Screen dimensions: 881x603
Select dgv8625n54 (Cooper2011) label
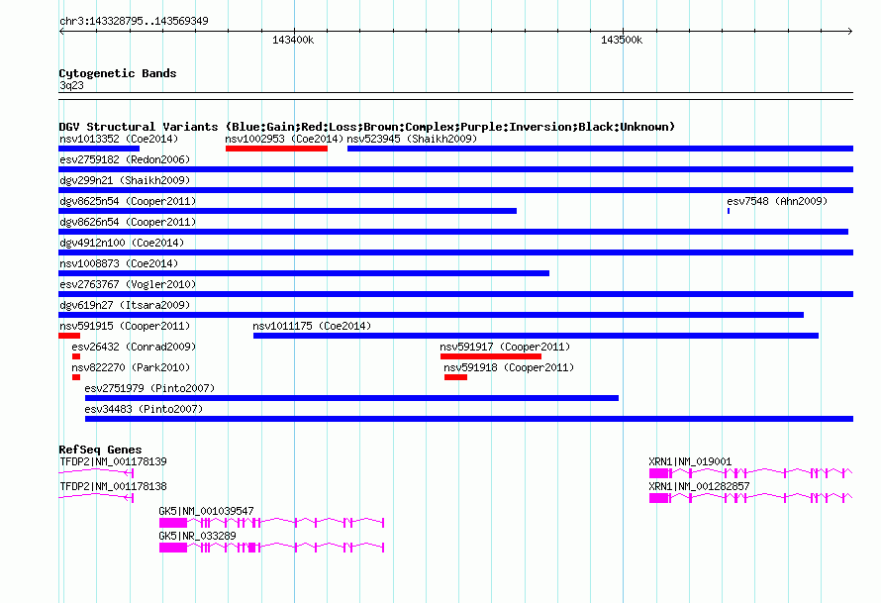[x=128, y=201]
